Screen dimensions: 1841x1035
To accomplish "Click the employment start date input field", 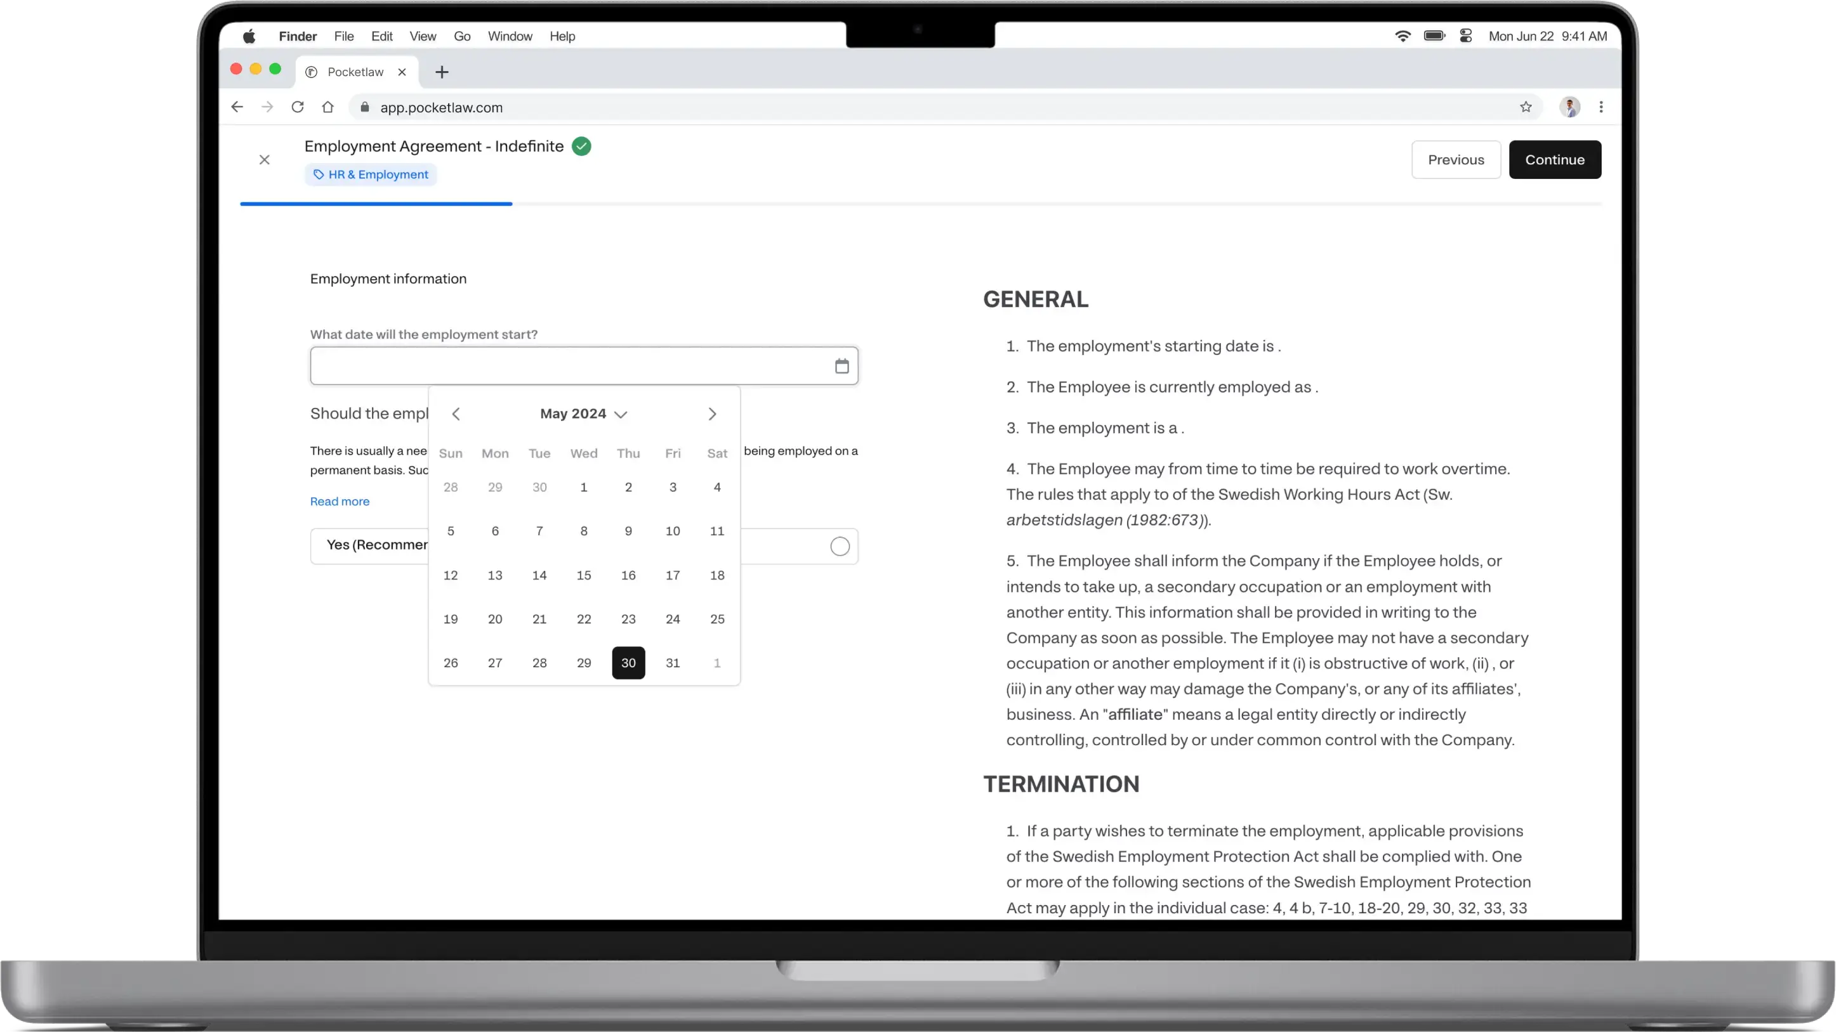I will pos(583,365).
